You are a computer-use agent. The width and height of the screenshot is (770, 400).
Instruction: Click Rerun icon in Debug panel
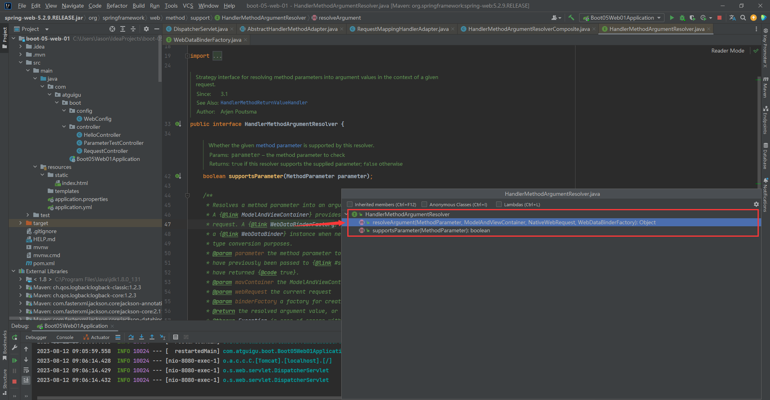(x=15, y=337)
